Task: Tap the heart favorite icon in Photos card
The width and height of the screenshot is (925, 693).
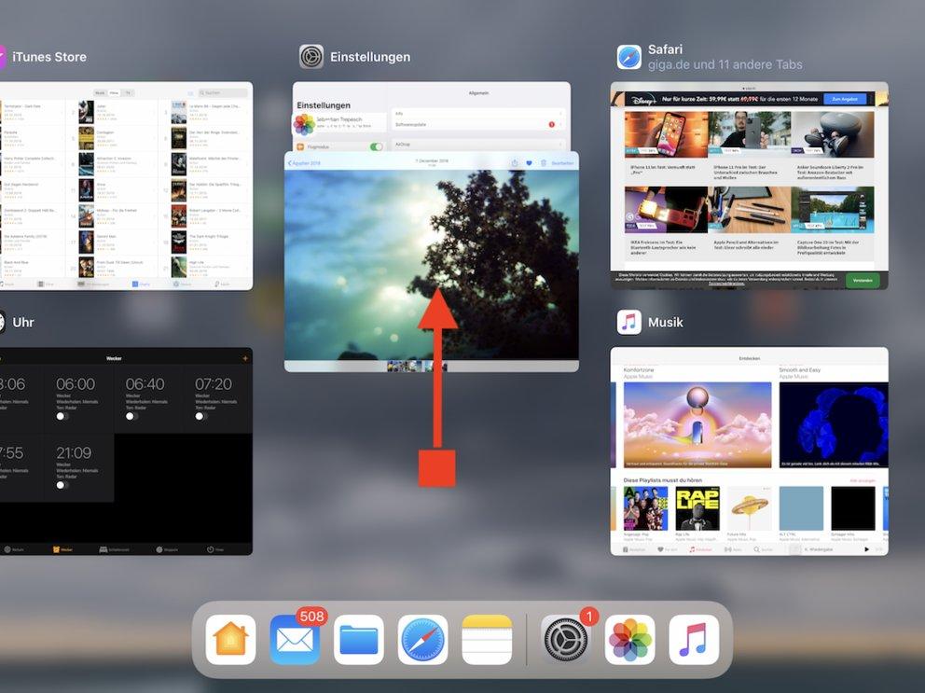Action: [x=529, y=163]
